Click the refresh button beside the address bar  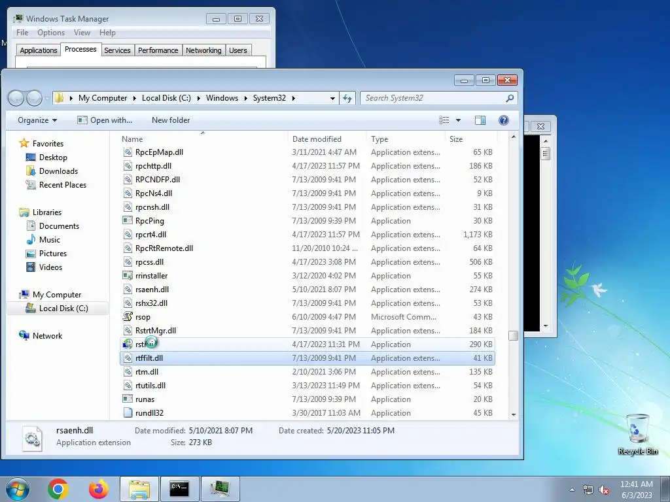[347, 98]
